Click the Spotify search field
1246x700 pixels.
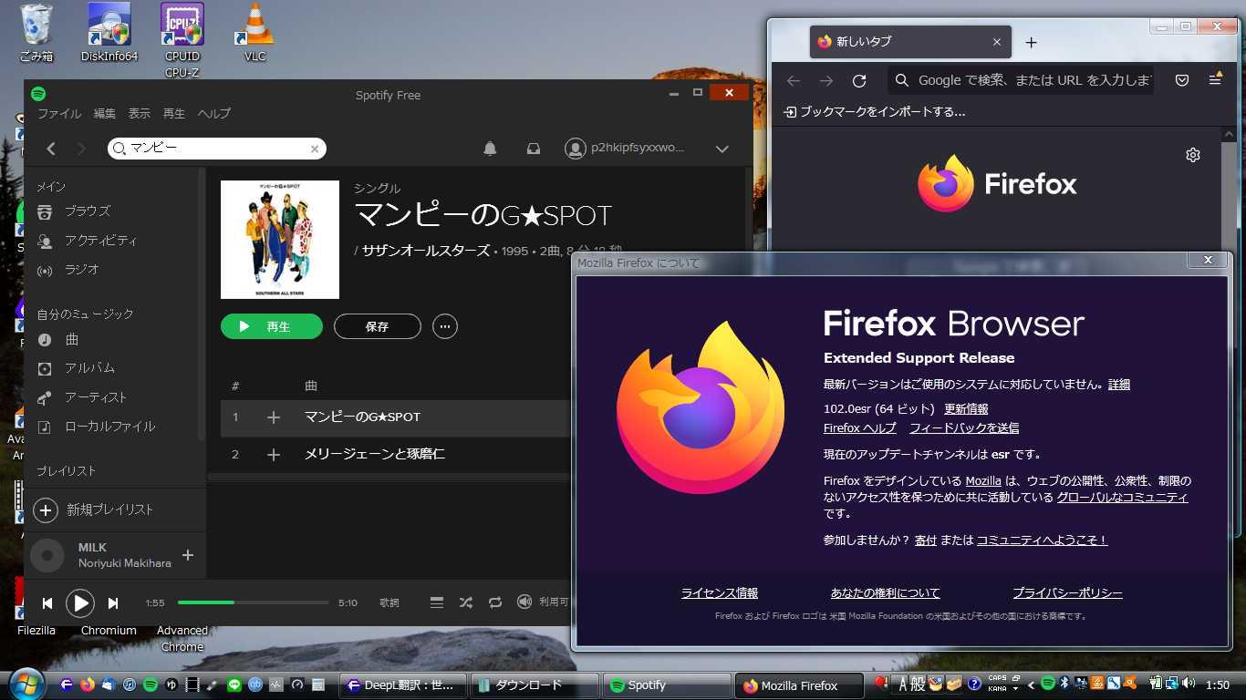pos(217,149)
